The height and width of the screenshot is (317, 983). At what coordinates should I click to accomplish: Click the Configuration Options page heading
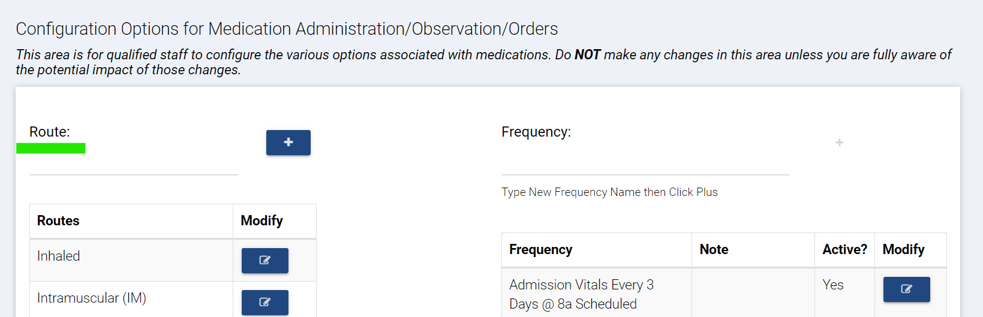click(287, 29)
